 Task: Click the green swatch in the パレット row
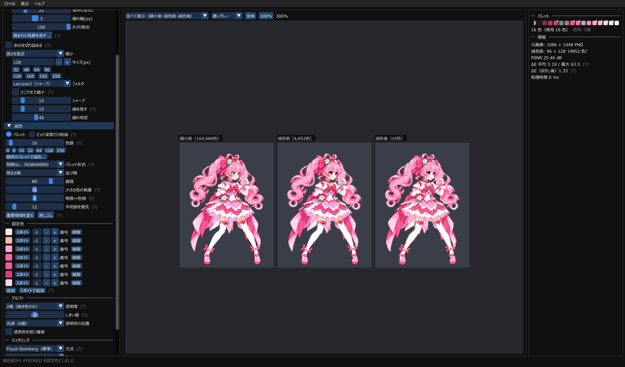tap(561, 23)
